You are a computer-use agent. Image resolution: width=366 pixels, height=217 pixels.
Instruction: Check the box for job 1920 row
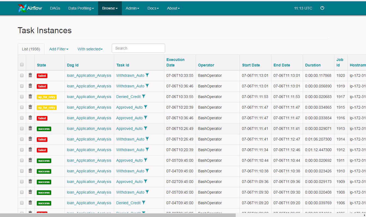point(22,75)
